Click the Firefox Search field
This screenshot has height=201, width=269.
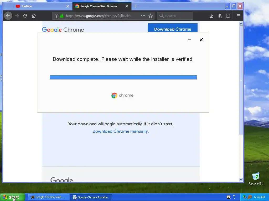(175, 16)
